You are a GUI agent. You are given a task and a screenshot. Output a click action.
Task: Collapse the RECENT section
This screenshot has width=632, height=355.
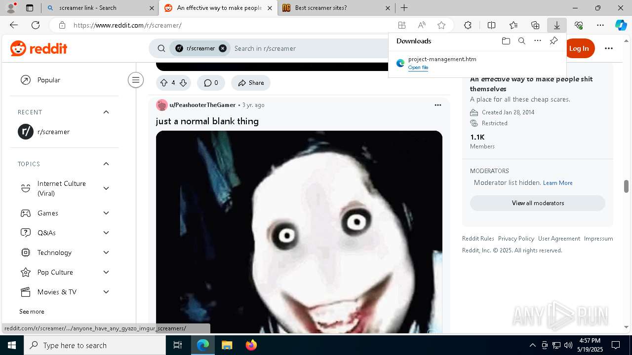coord(106,112)
